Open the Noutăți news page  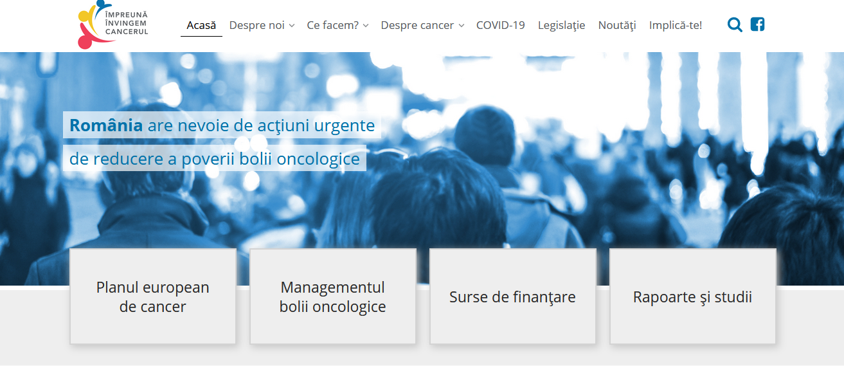616,26
